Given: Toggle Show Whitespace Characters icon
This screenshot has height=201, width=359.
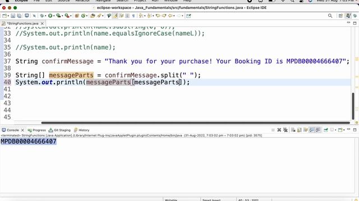Looking at the screenshot, I should point(134,16).
